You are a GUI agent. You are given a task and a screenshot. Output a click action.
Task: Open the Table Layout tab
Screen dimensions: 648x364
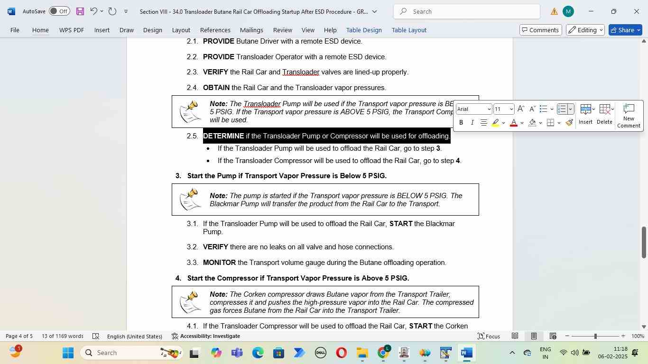(409, 30)
